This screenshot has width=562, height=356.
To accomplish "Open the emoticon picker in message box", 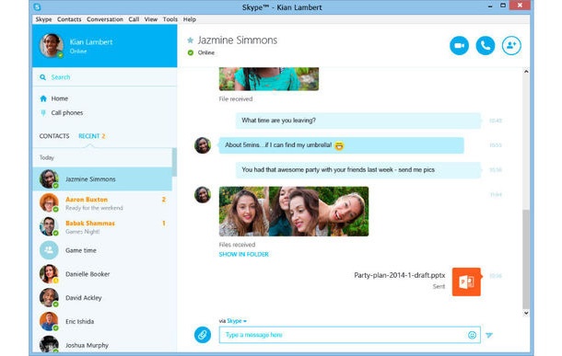I will (x=472, y=335).
